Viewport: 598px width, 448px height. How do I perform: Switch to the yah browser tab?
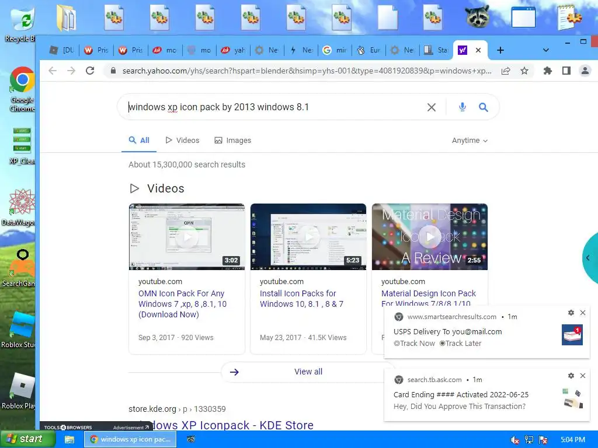click(234, 50)
